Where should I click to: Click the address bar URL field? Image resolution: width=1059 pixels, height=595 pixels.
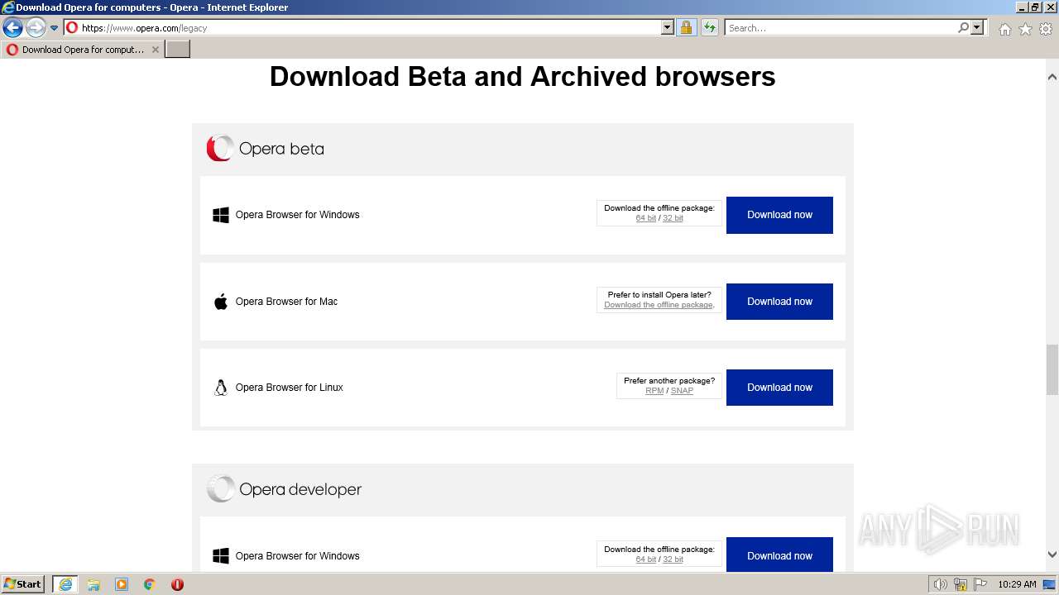[370, 27]
